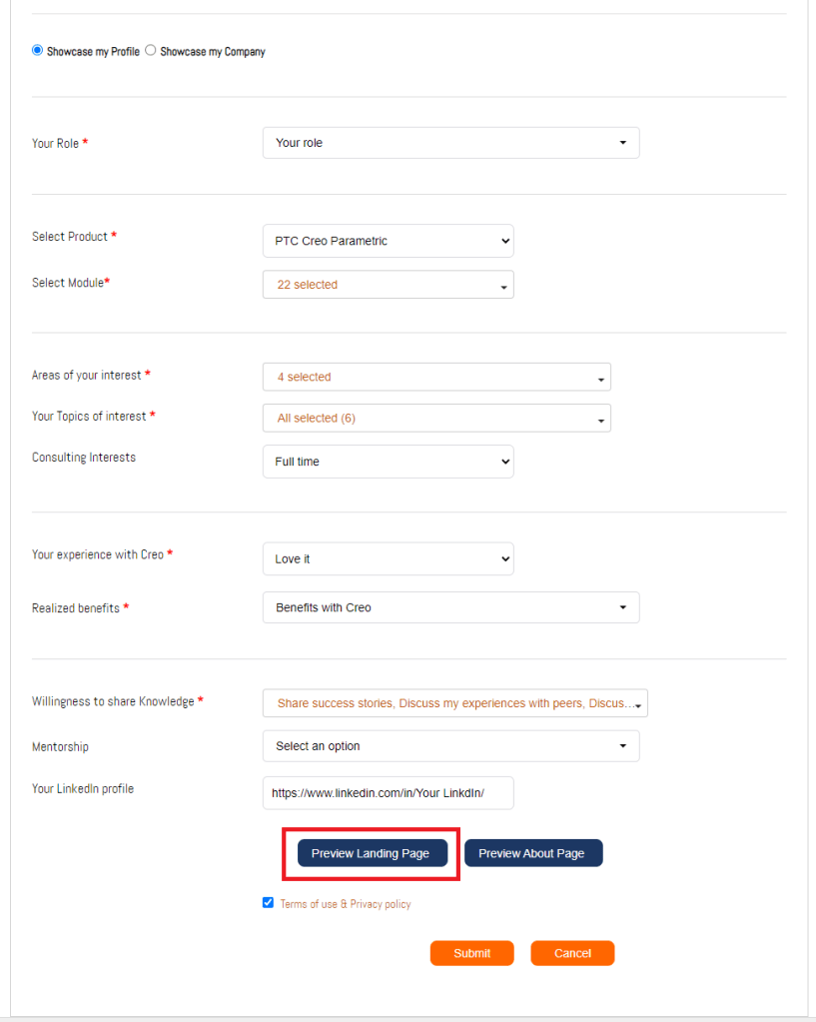
Task: Open Areas of your interest dropdown
Action: coord(436,377)
